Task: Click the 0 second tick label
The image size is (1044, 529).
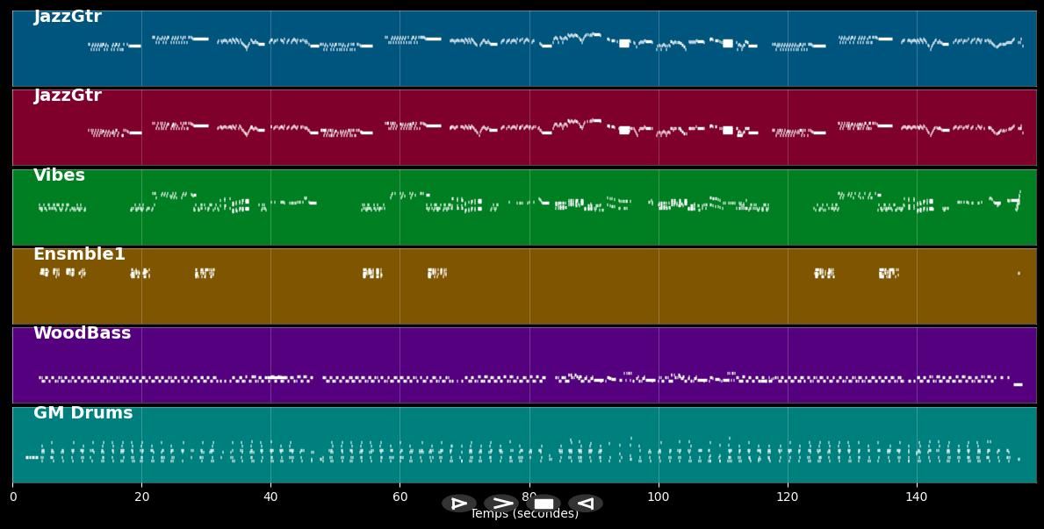Action: pyautogui.click(x=12, y=497)
